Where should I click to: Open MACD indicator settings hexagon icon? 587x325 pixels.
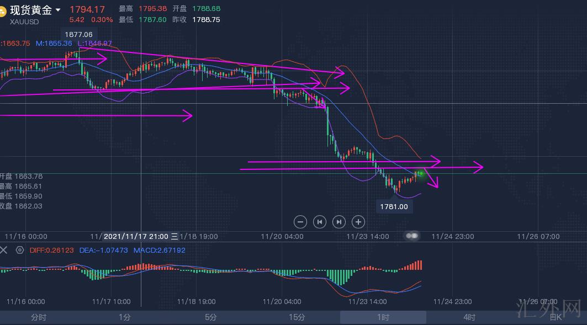coord(20,250)
